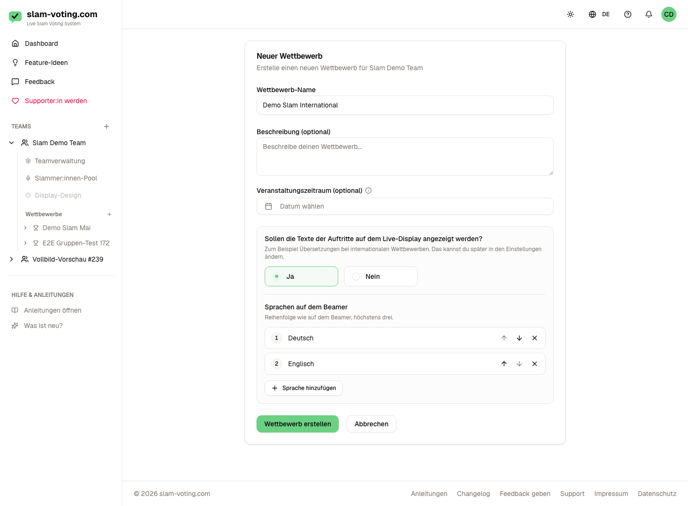Image resolution: width=688 pixels, height=506 pixels.
Task: Move Deutsch down with arrow icon
Action: pos(519,338)
